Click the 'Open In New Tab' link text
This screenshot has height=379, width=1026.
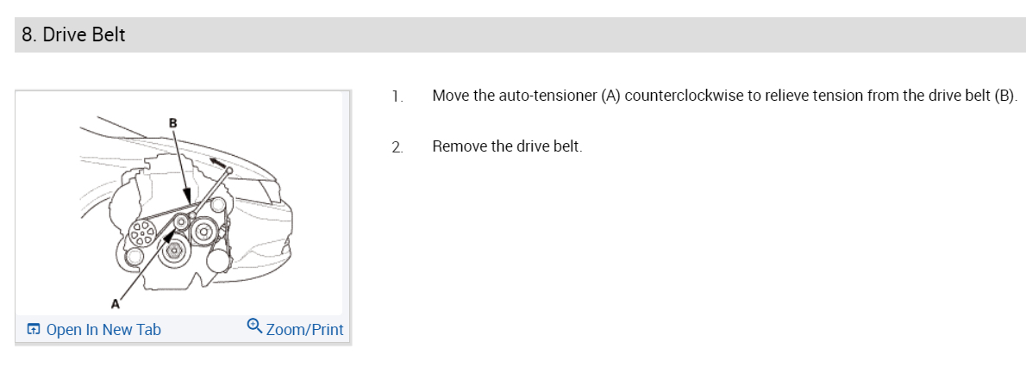pyautogui.click(x=103, y=330)
